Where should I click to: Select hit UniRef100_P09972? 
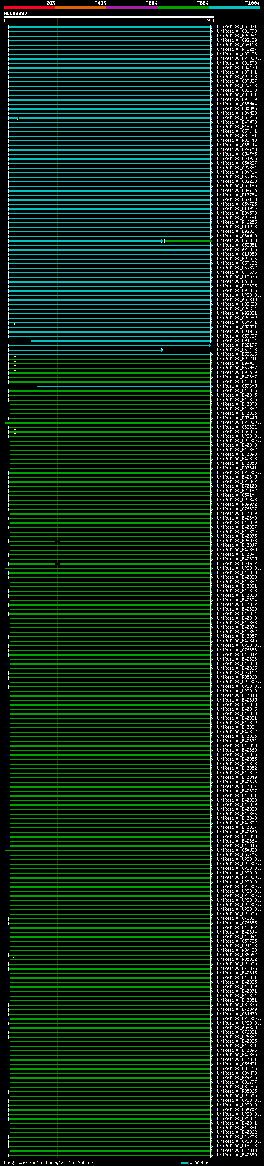tap(236, 504)
